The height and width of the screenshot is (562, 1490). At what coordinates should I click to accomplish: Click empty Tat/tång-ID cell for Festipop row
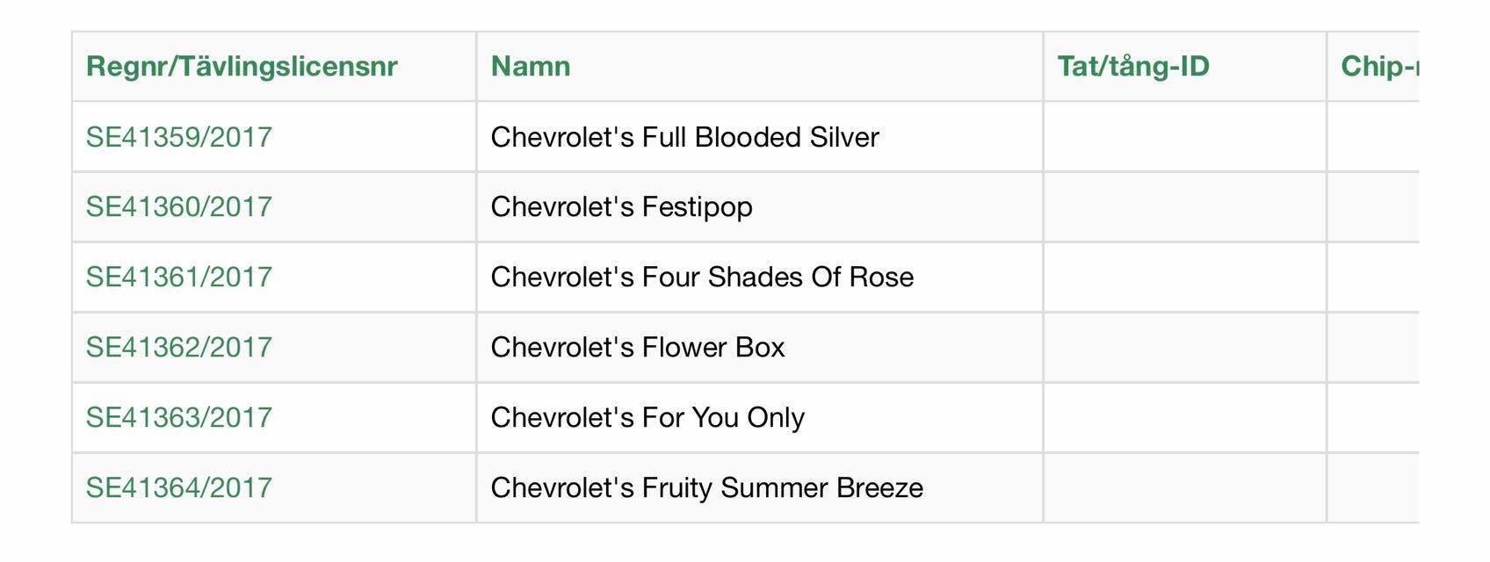point(1185,207)
